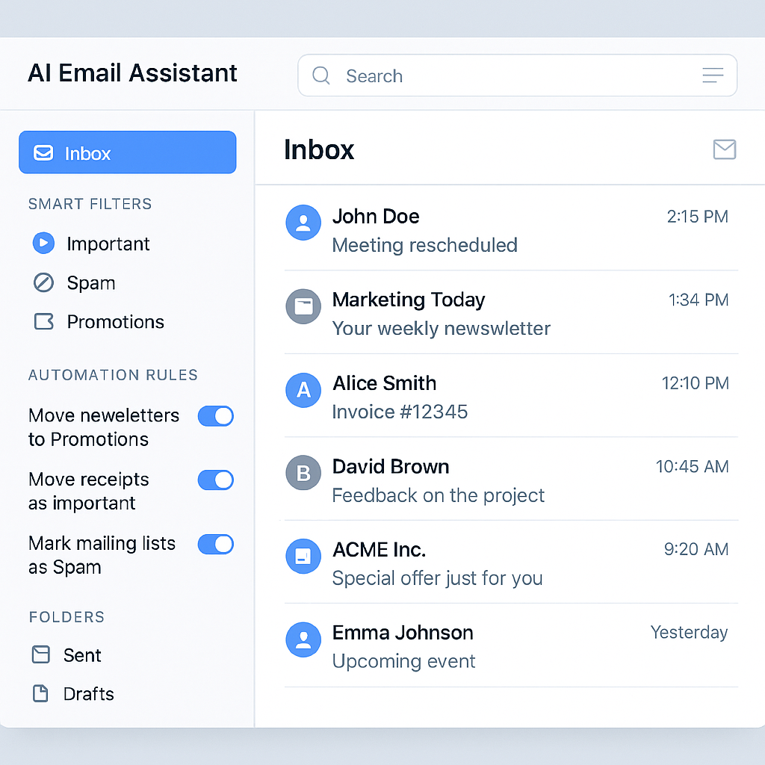765x765 pixels.
Task: Click the Emma Johnson sender name
Action: coord(403,633)
